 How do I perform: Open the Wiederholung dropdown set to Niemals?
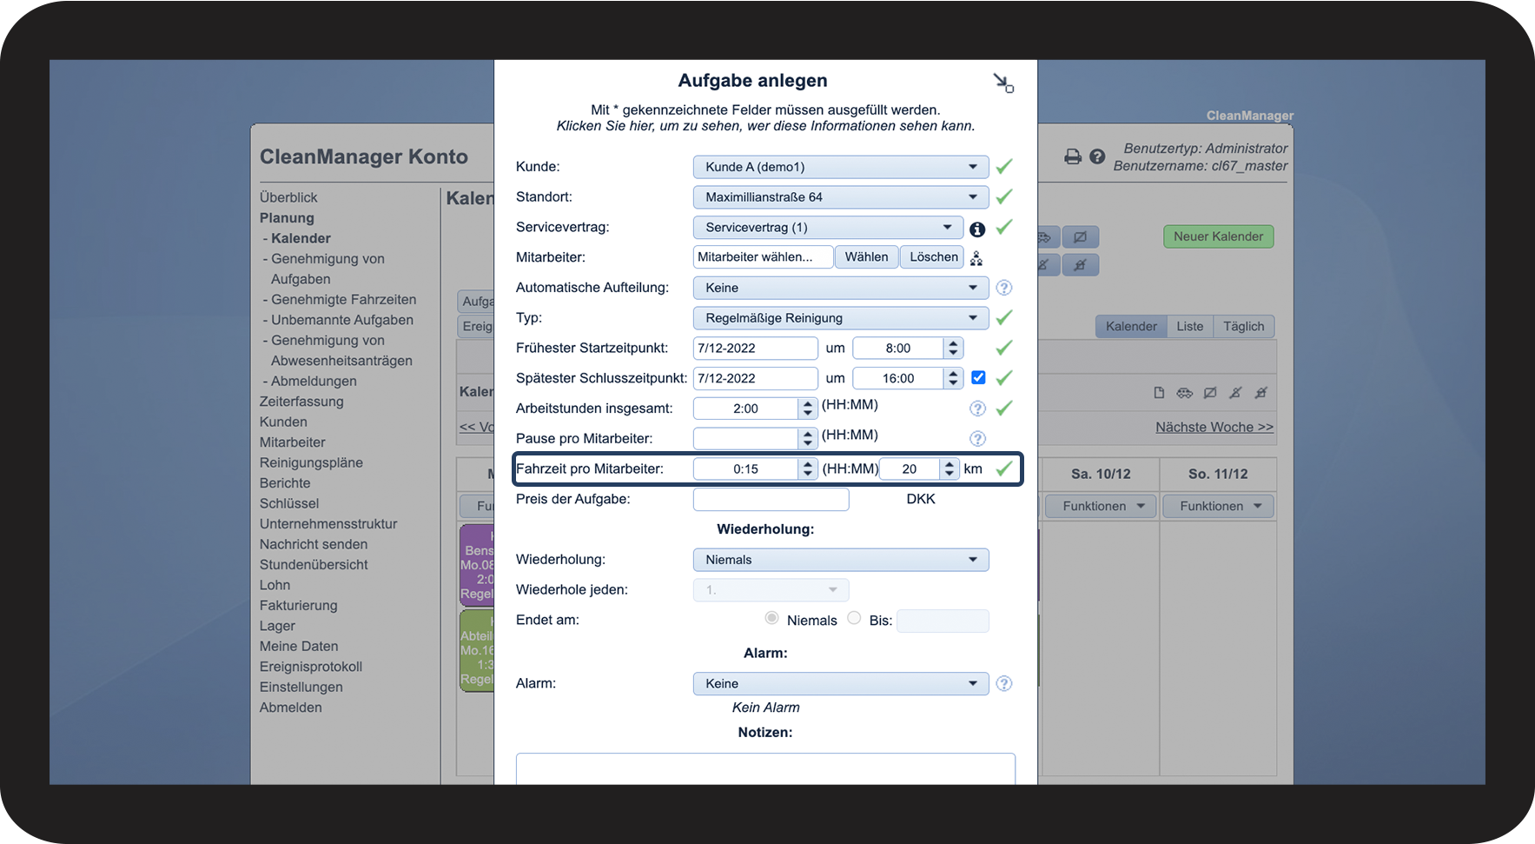[x=840, y=560]
